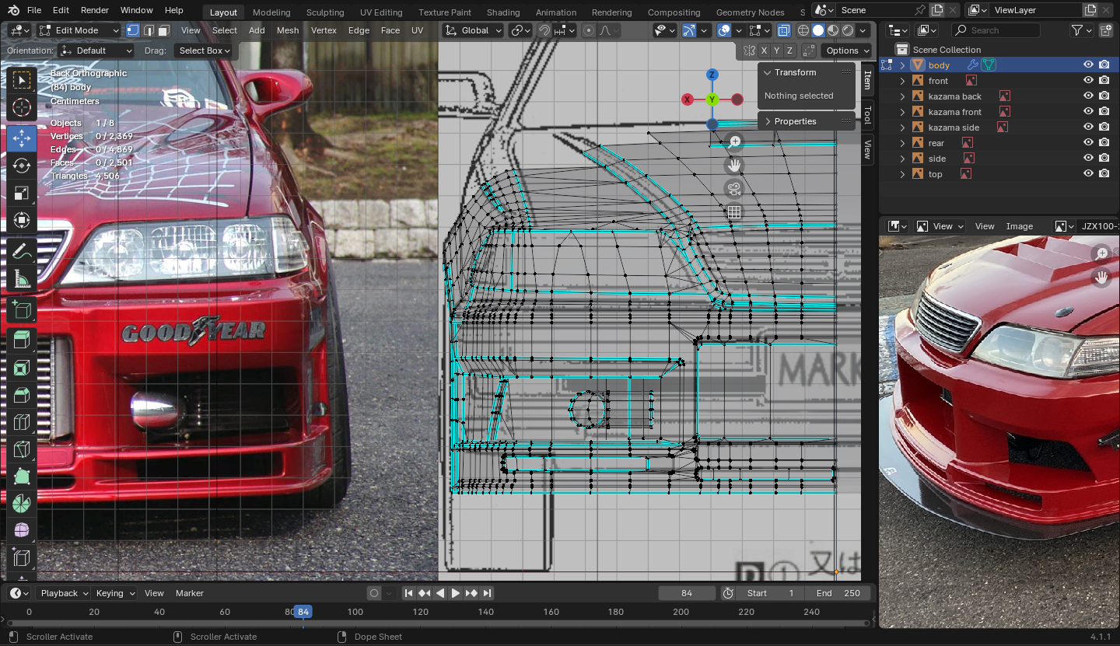Click the outliner Search field
The width and height of the screenshot is (1120, 646).
coord(996,30)
